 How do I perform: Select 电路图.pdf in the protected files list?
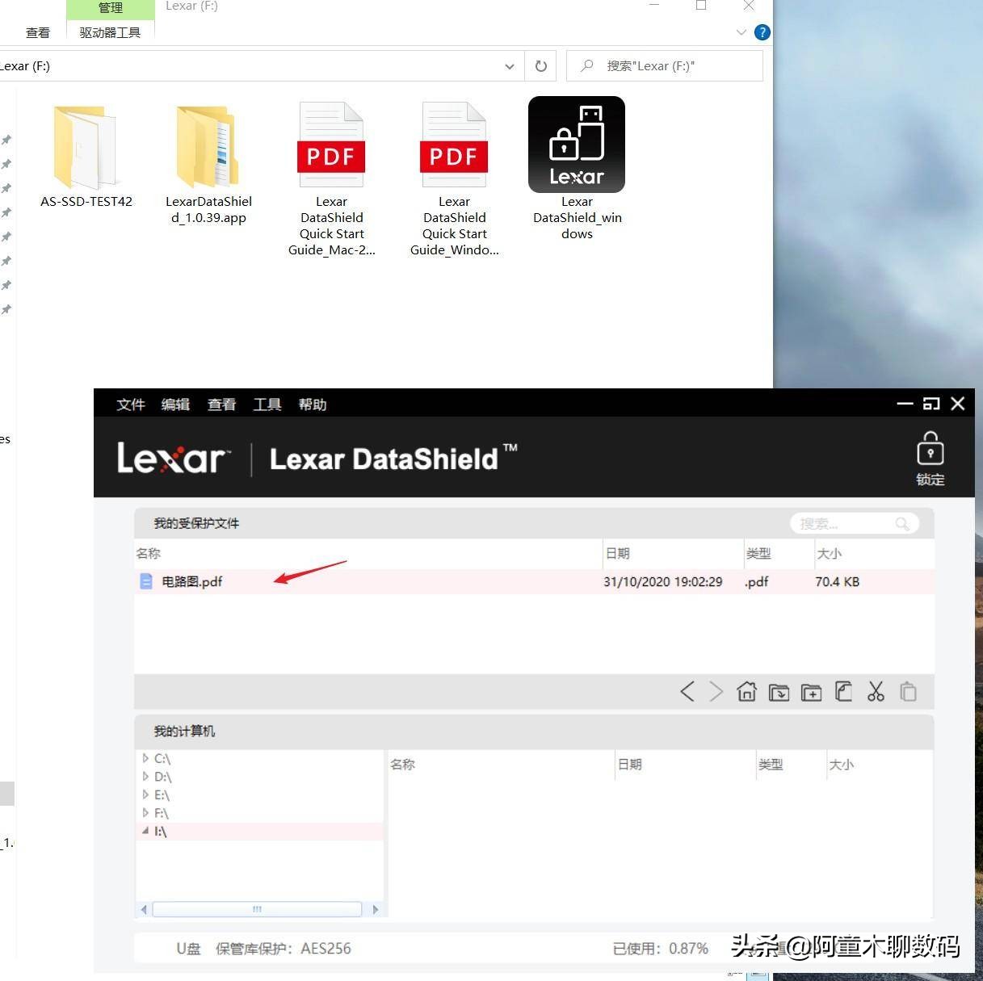coord(193,581)
